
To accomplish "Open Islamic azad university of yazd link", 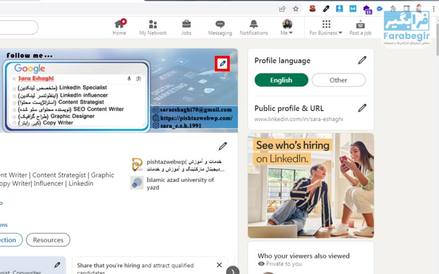I will pyautogui.click(x=181, y=184).
